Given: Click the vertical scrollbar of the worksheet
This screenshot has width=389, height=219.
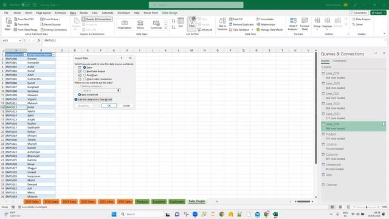Looking at the screenshot, I should point(316,108).
